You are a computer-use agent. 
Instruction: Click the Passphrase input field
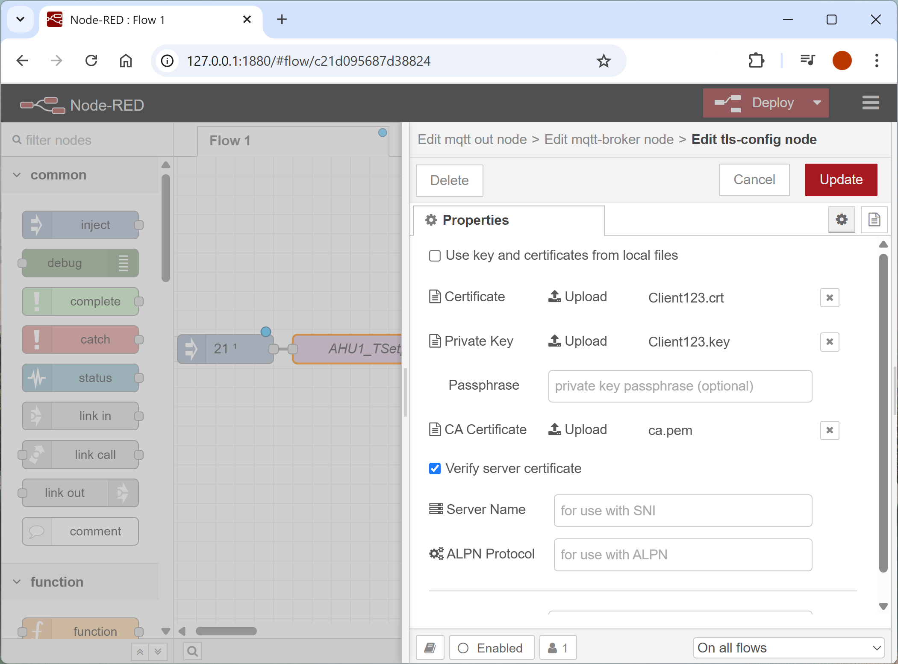pos(680,386)
